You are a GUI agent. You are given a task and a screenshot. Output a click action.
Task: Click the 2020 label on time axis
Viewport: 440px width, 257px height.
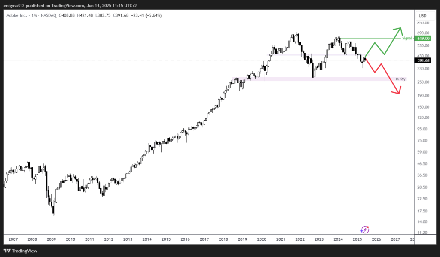click(x=262, y=239)
